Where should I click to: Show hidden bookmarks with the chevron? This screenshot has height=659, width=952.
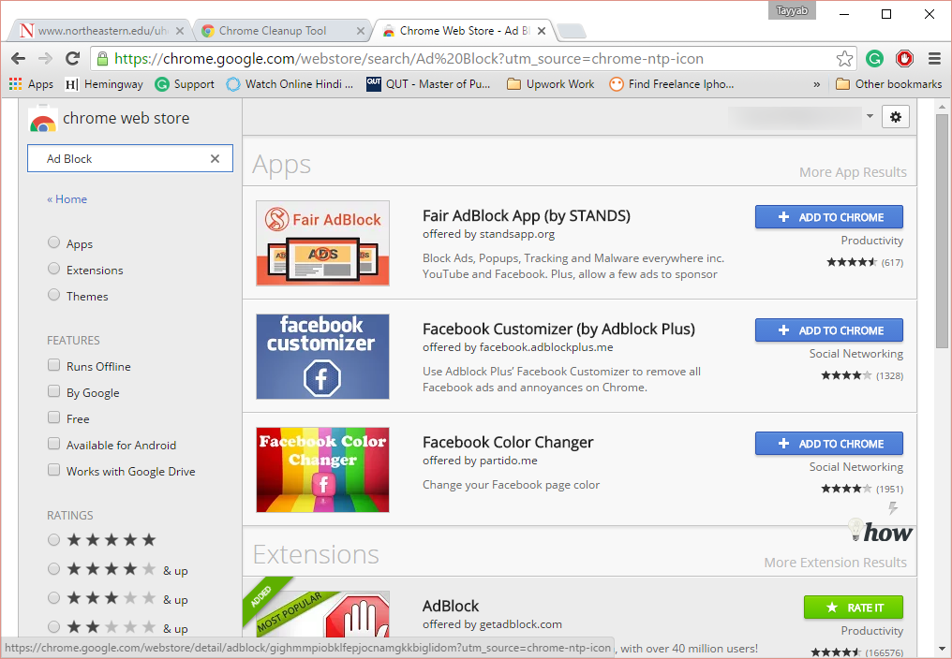pyautogui.click(x=817, y=84)
